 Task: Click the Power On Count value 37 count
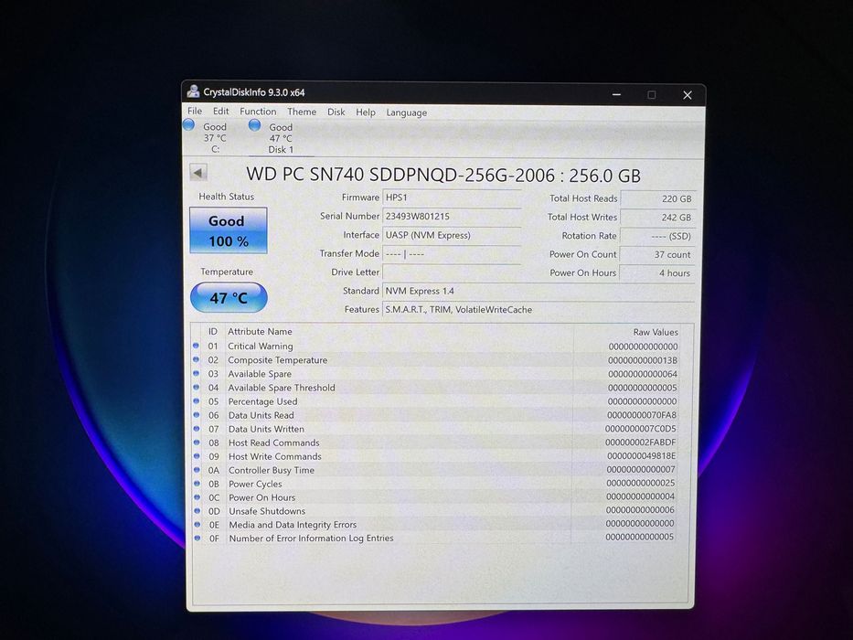click(x=657, y=254)
